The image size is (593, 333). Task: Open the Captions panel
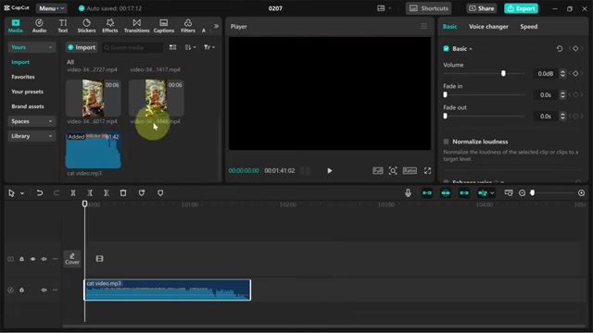(164, 26)
